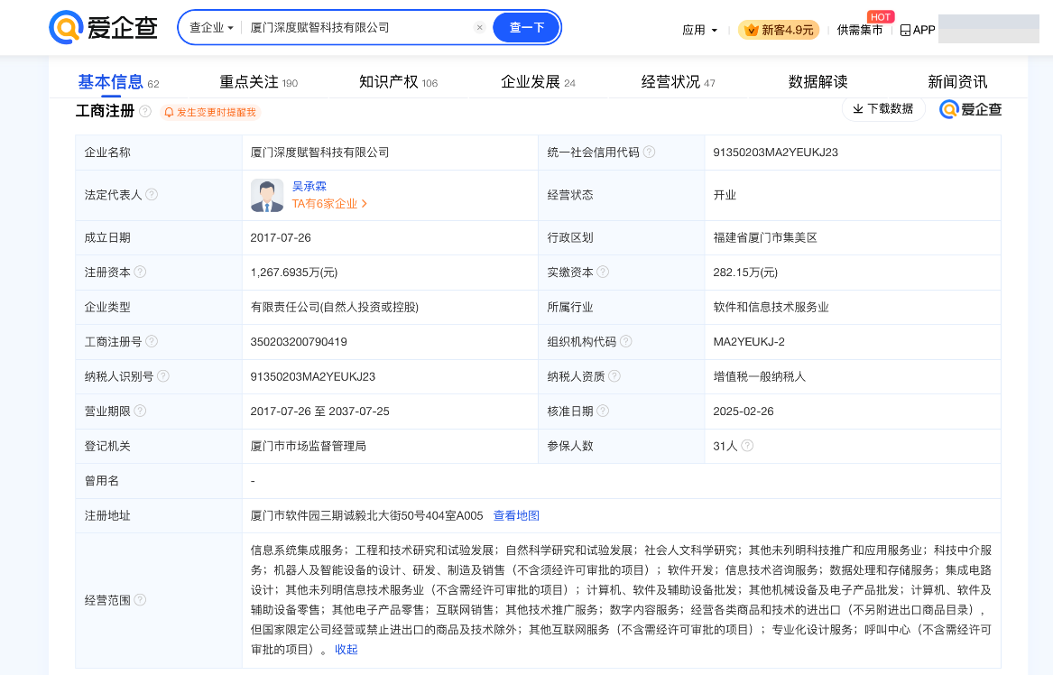Switch to the 知识产权 tab
The height and width of the screenshot is (675, 1053).
[x=398, y=82]
